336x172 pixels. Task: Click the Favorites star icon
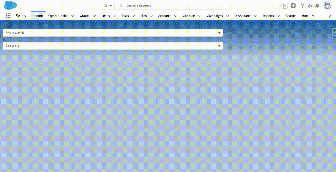(x=280, y=6)
